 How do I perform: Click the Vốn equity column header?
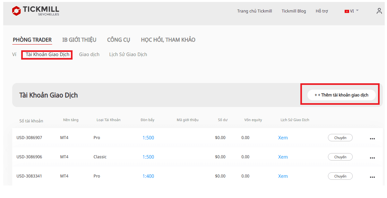pos(253,120)
